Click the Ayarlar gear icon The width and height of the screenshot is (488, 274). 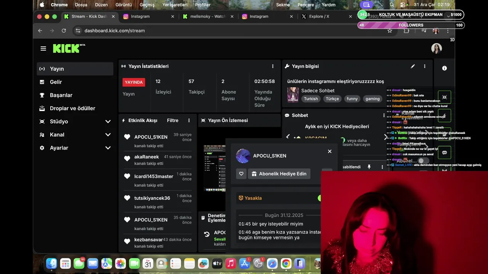42,148
